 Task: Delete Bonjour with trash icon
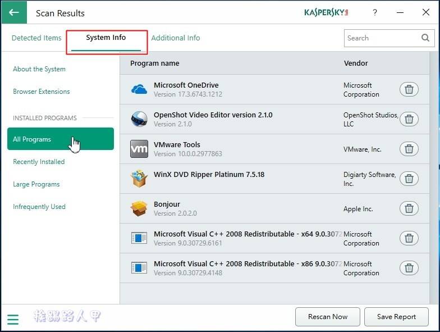409,208
